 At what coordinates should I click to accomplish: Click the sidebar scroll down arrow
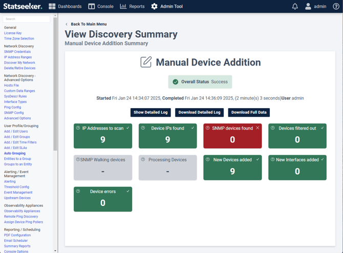click(55, 250)
